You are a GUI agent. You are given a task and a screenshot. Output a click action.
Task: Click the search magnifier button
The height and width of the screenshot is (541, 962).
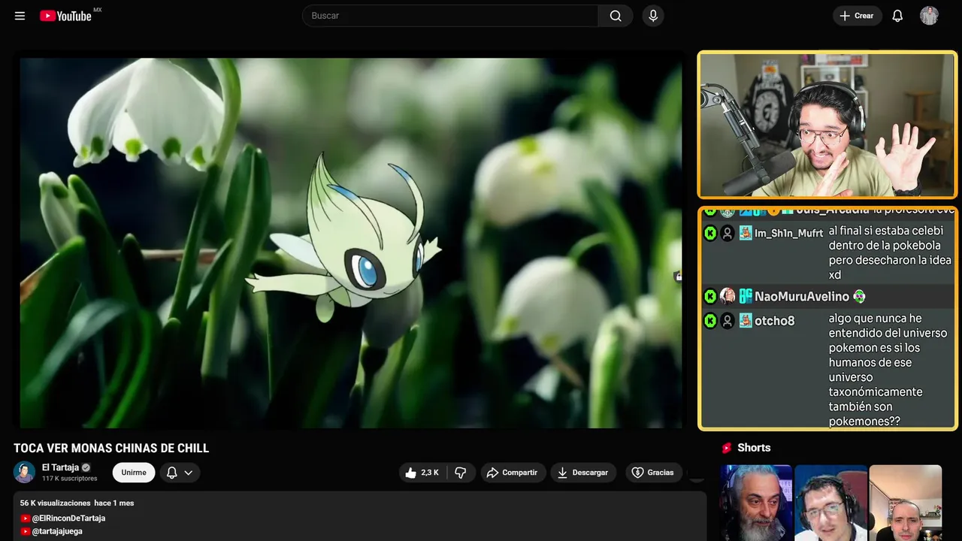(x=616, y=16)
